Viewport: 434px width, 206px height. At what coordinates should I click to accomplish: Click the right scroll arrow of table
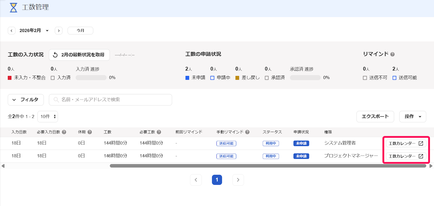[x=431, y=166]
